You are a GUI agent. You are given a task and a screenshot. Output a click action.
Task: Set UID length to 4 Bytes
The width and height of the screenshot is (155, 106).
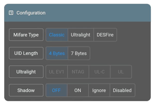click(57, 54)
